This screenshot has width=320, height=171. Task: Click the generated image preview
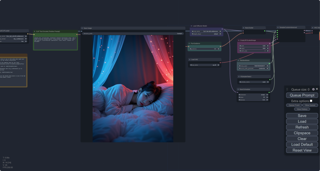pos(133,88)
